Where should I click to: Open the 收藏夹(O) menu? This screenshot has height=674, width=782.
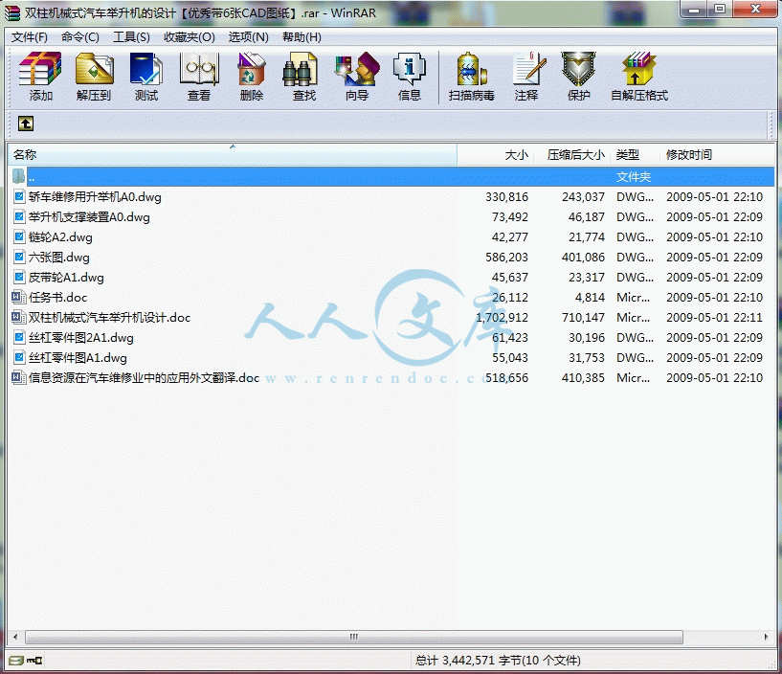coord(190,36)
